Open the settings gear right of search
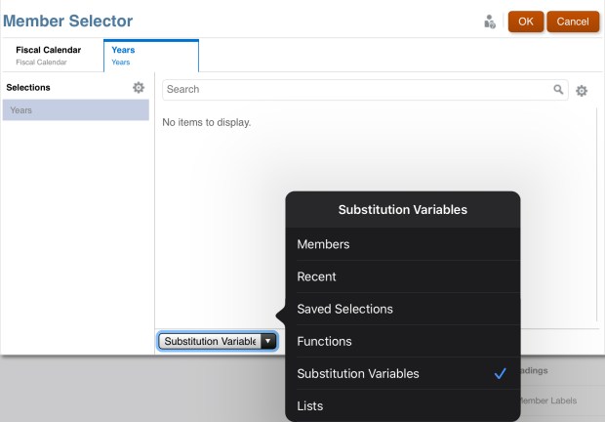Screen dimensions: 605x422 click(x=582, y=90)
